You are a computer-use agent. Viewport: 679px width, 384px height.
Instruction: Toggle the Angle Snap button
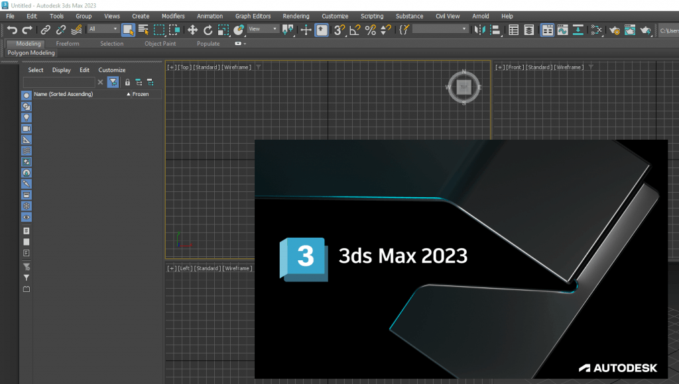(x=355, y=30)
